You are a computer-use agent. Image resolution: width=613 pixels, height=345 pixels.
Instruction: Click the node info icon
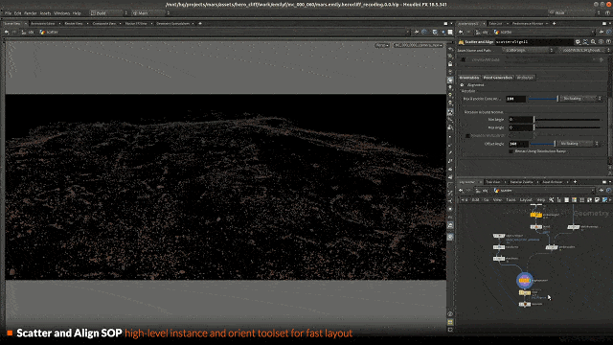(x=601, y=42)
